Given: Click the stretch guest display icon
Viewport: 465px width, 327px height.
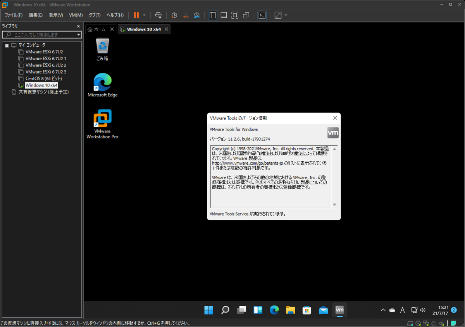Looking at the screenshot, I should 278,15.
